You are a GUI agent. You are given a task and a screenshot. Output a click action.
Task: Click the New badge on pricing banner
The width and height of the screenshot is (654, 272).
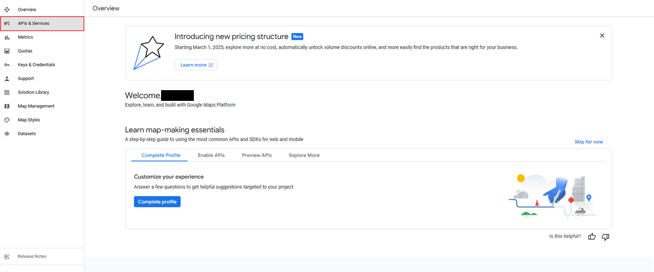pos(297,36)
